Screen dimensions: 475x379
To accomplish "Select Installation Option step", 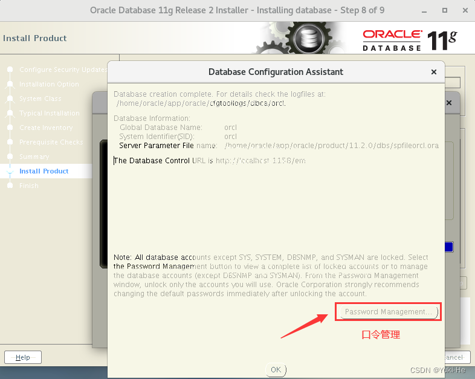I will tap(49, 84).
